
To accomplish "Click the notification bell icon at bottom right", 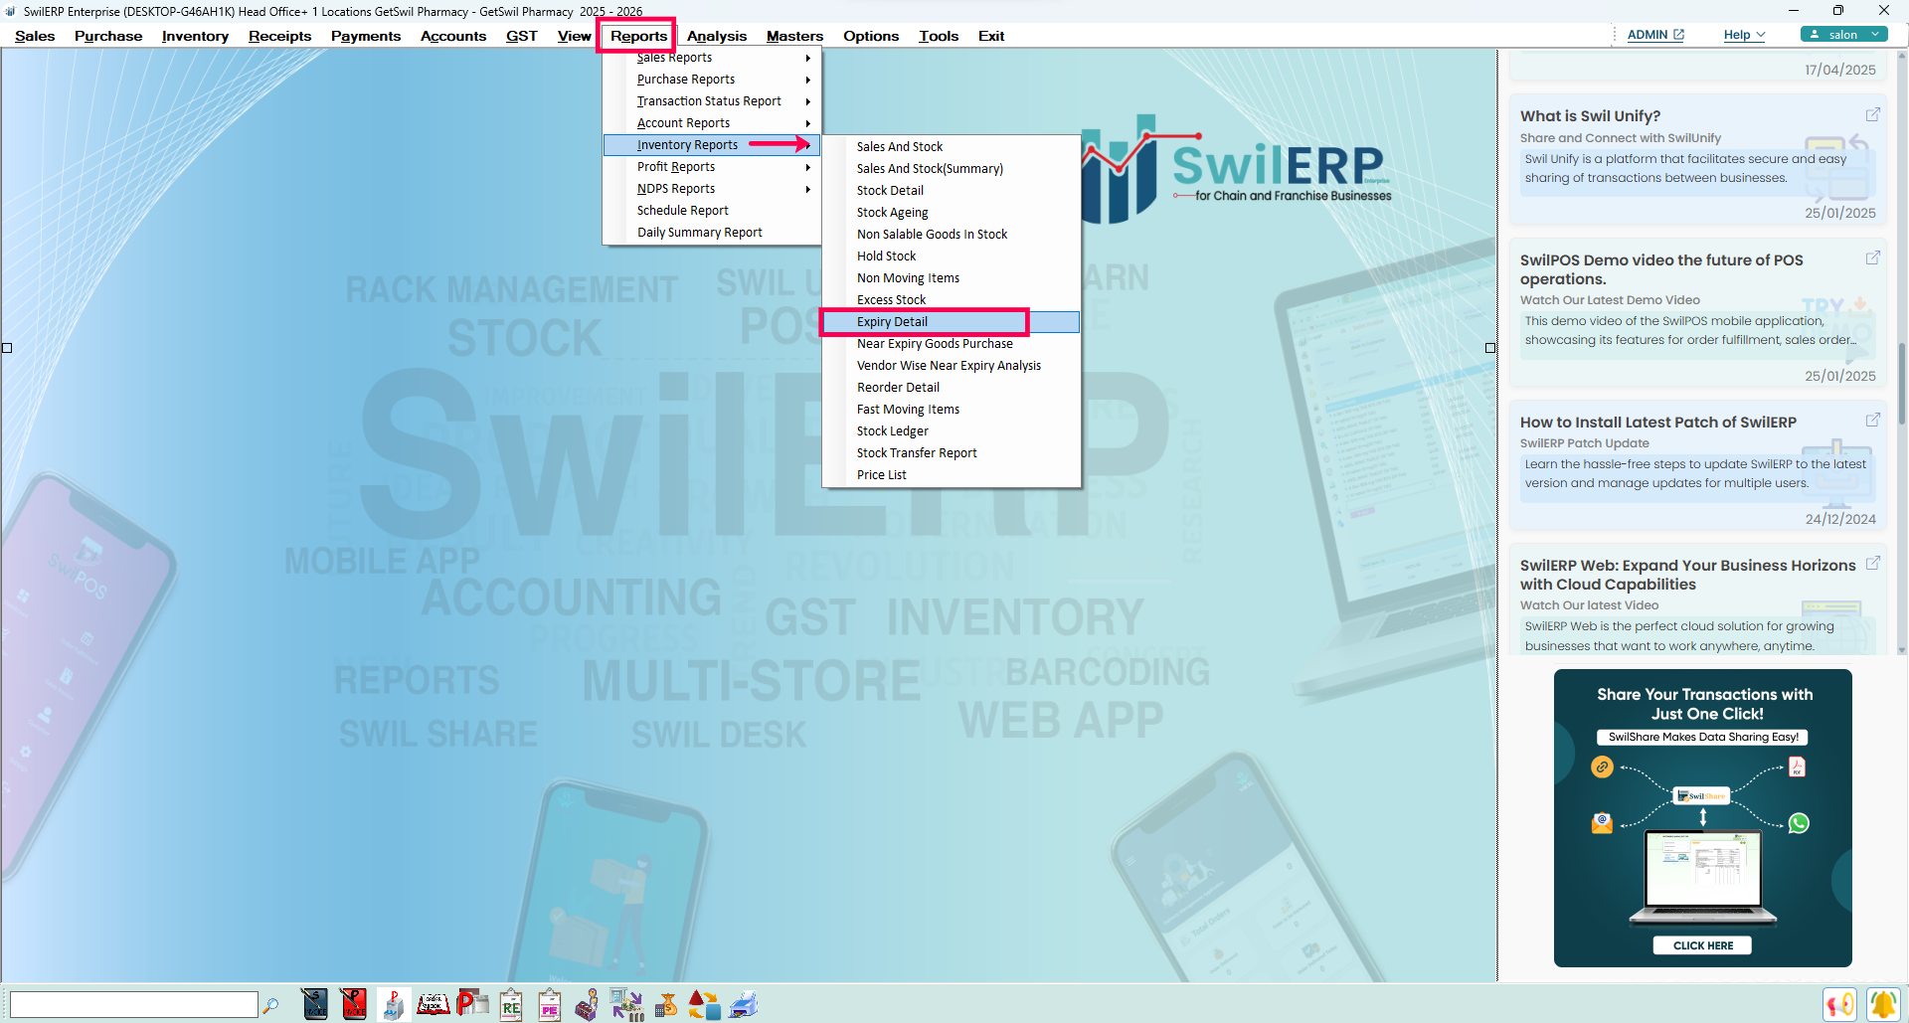I will (1882, 1004).
